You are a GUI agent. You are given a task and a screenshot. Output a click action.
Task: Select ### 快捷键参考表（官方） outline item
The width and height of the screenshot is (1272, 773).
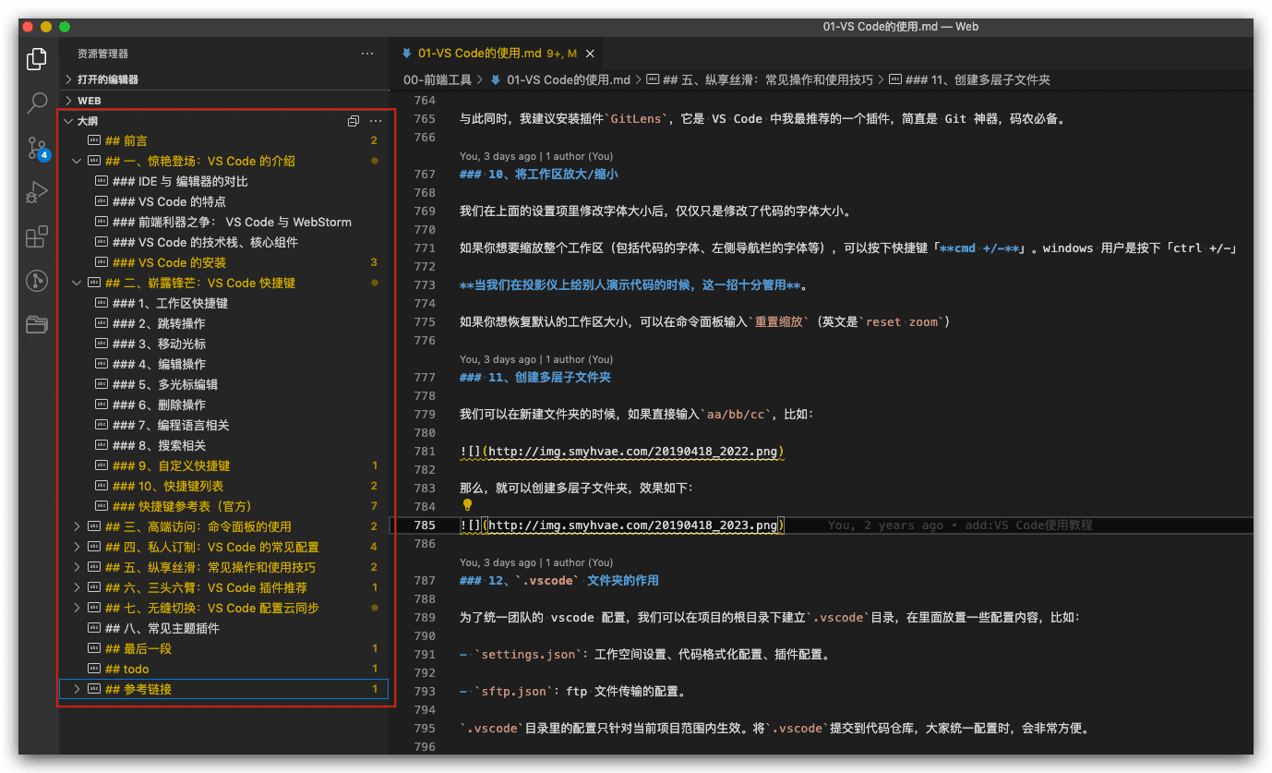(x=223, y=506)
